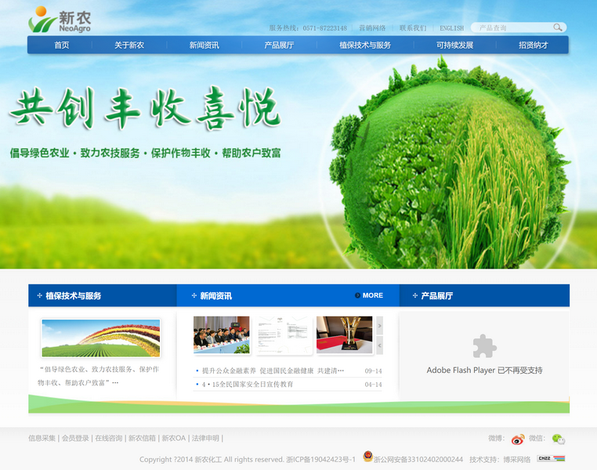
Task: Open the WeChat icon in footer
Action: [558, 439]
